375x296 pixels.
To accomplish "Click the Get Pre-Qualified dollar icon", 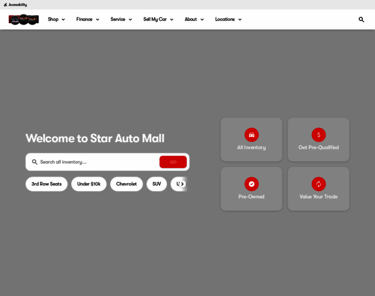I will [x=319, y=135].
